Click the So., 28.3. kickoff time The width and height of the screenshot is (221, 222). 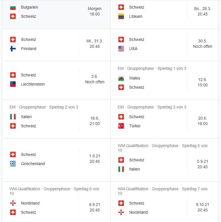202,11
